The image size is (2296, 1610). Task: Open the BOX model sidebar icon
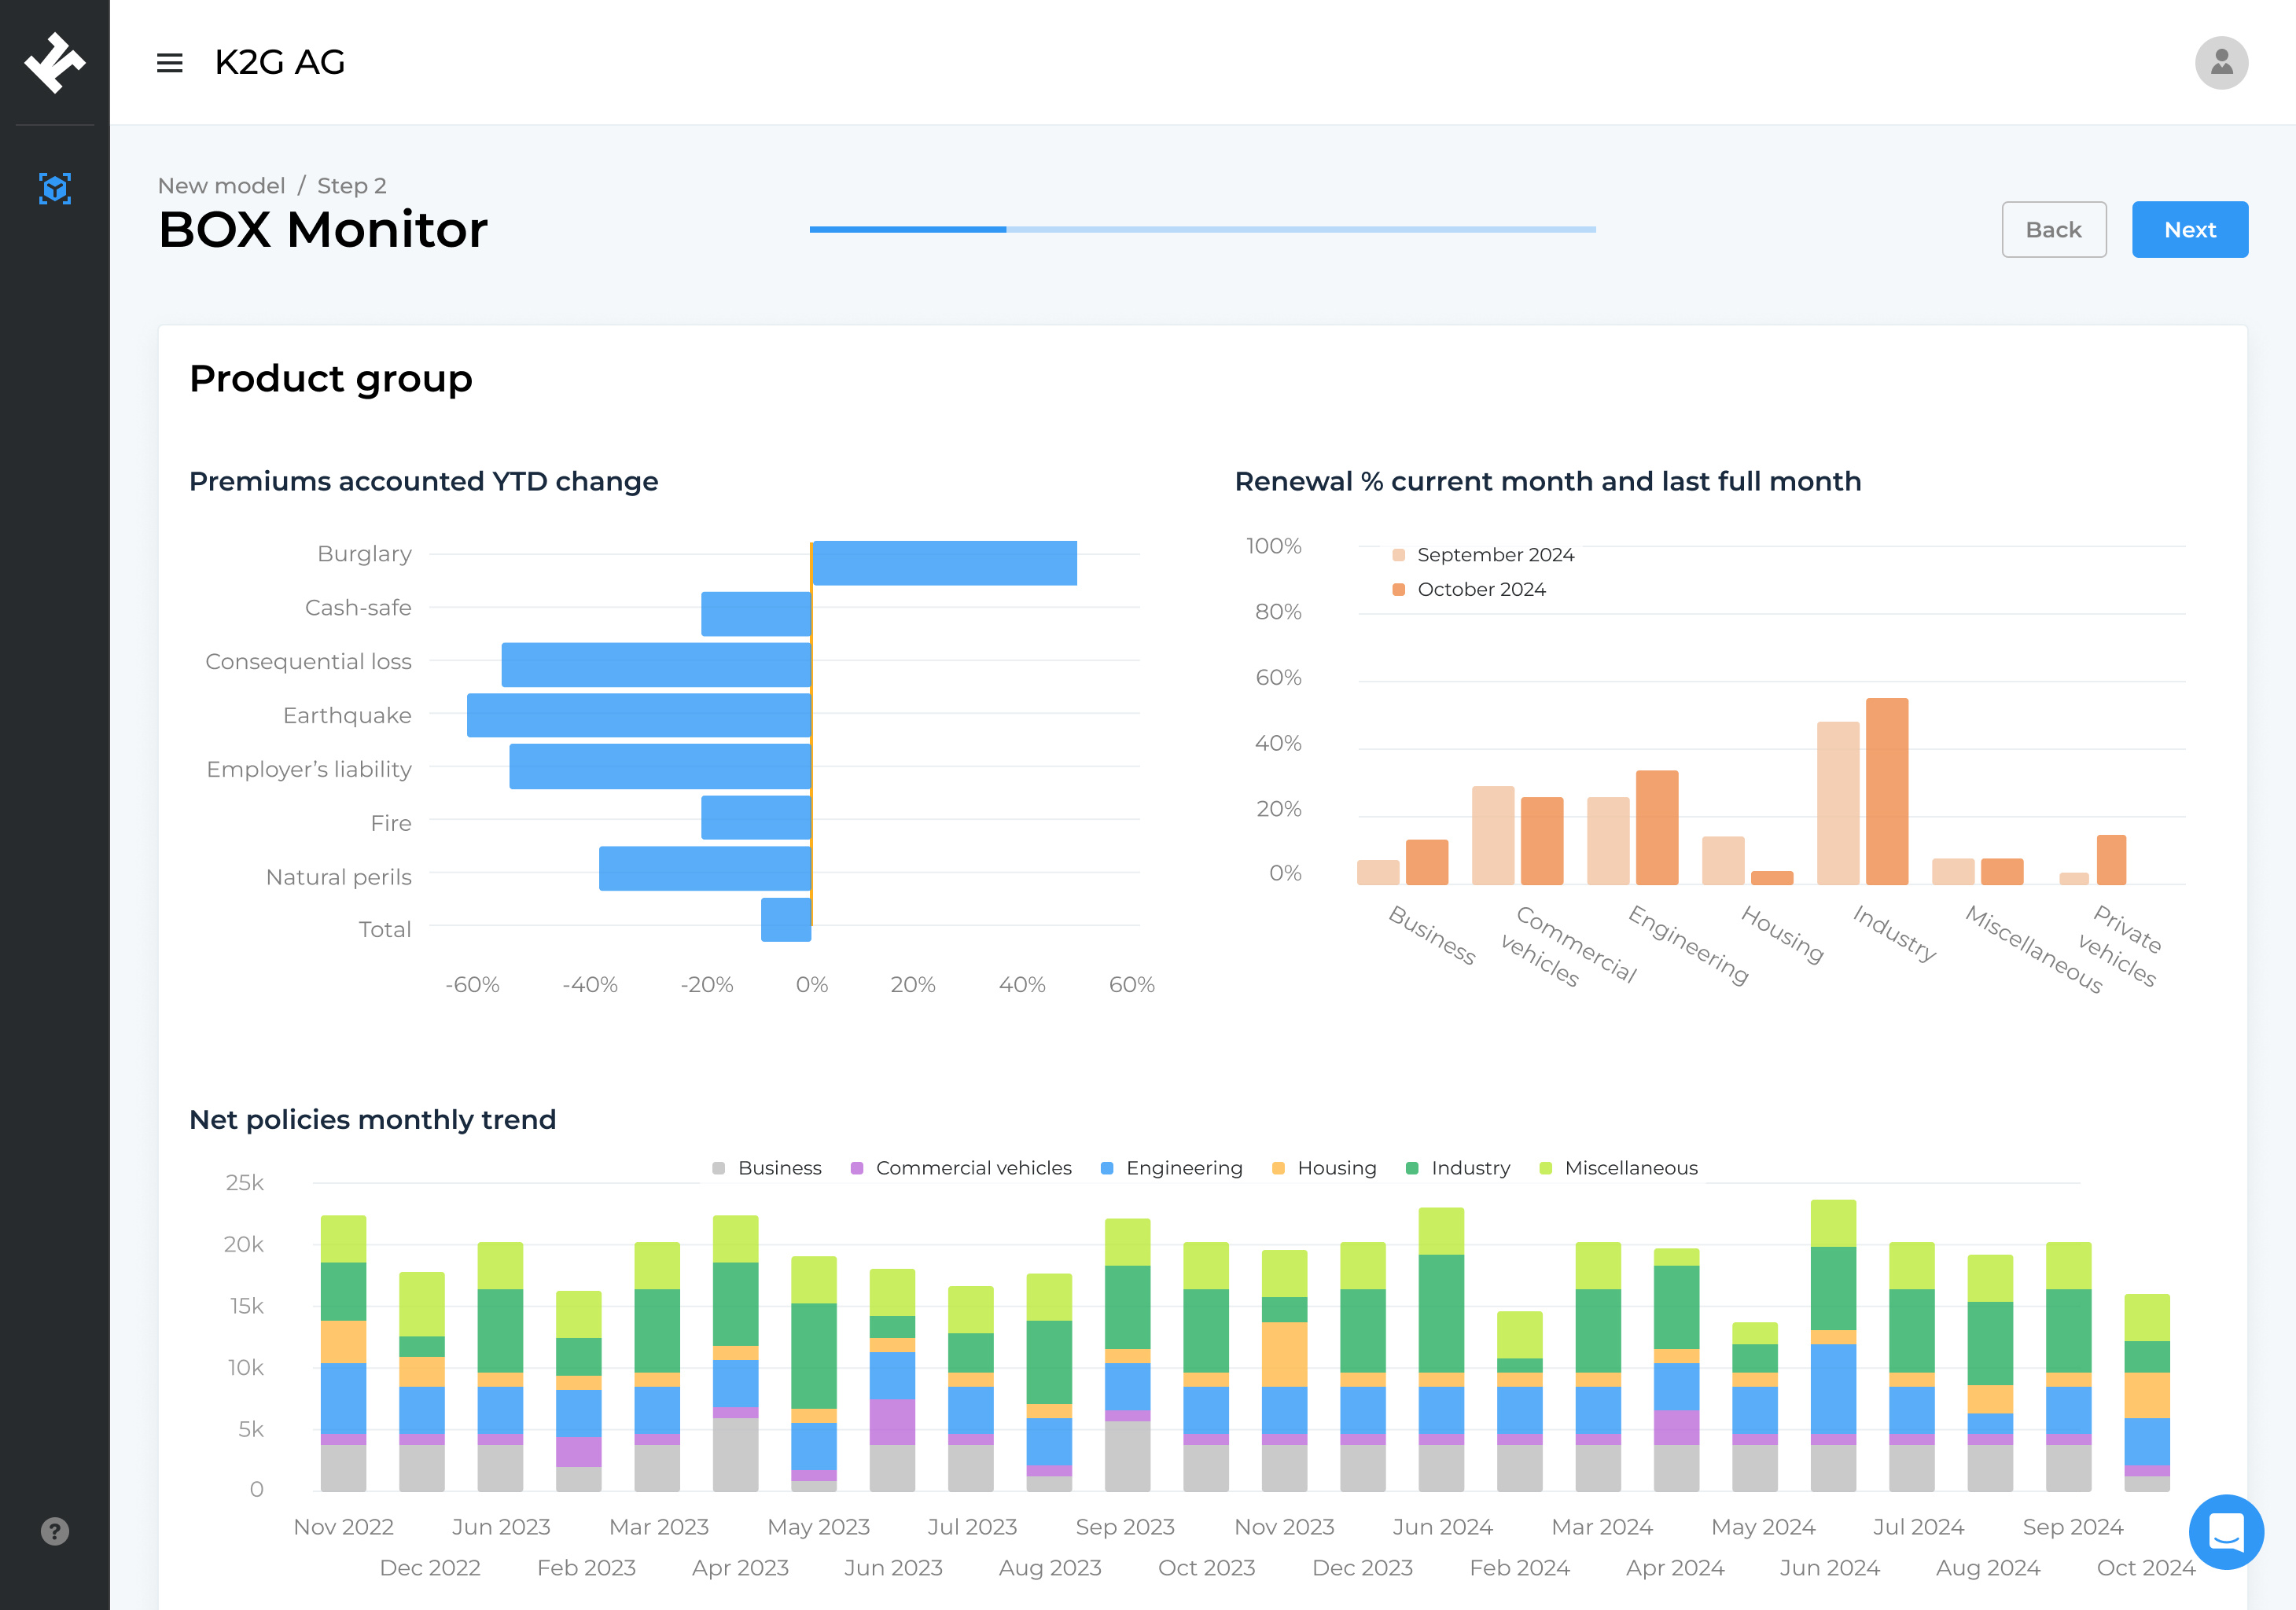click(55, 188)
